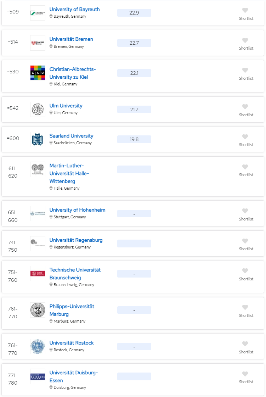This screenshot has height=397, width=266.
Task: Heart-shortlist Universität Duisburg-Essen
Action: pos(245,374)
